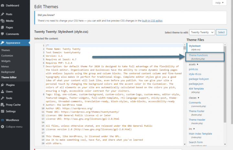The width and height of the screenshot is (233, 150).
Task: Expand the Help dropdown tab
Action: (x=219, y=3)
